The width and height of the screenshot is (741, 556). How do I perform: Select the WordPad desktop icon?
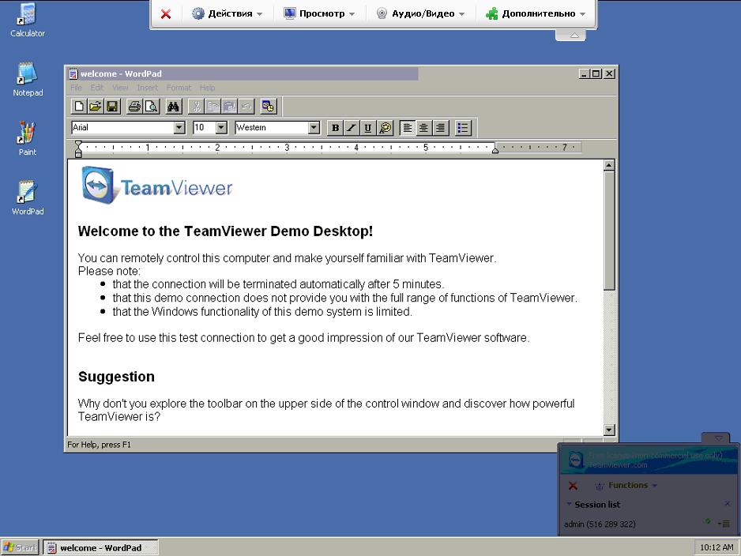[28, 198]
